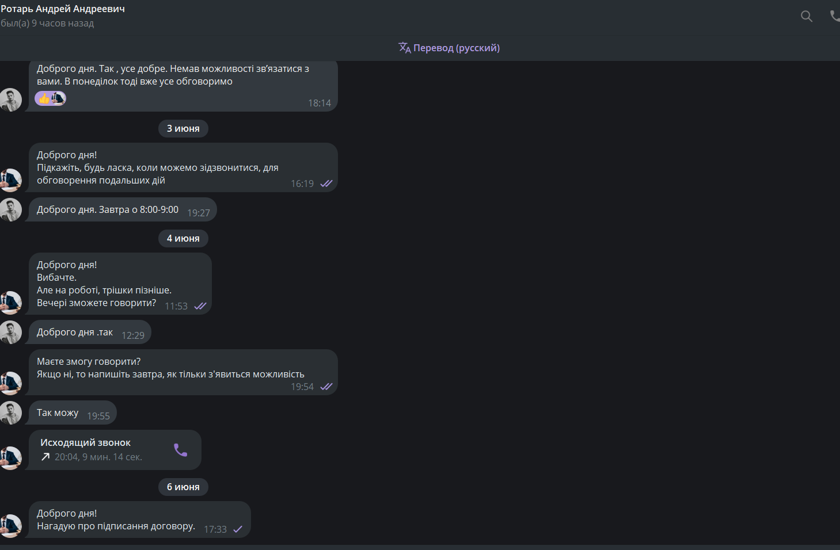Screen dimensions: 840x550
Task: Click sender avatar beside the 'Так можу' message
Action: pyautogui.click(x=10, y=412)
